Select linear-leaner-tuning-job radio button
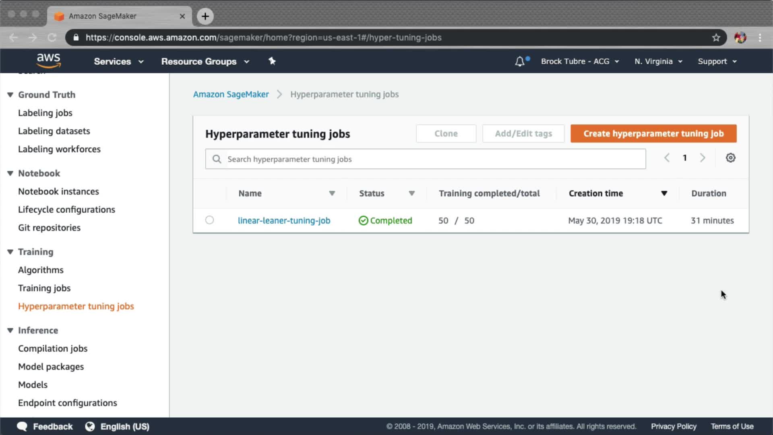 coord(209,220)
